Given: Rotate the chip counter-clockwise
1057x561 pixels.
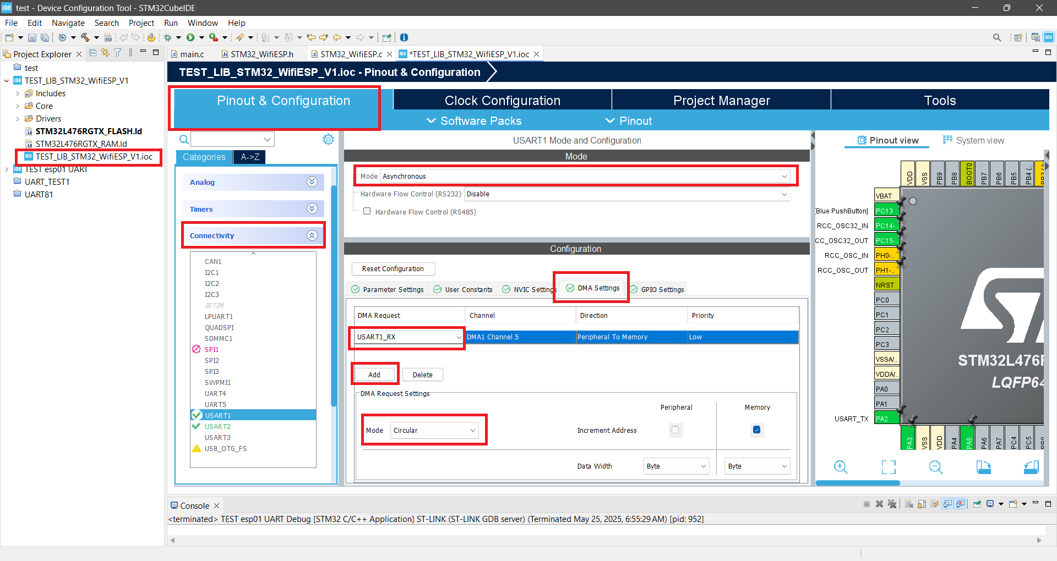Looking at the screenshot, I should (1031, 467).
